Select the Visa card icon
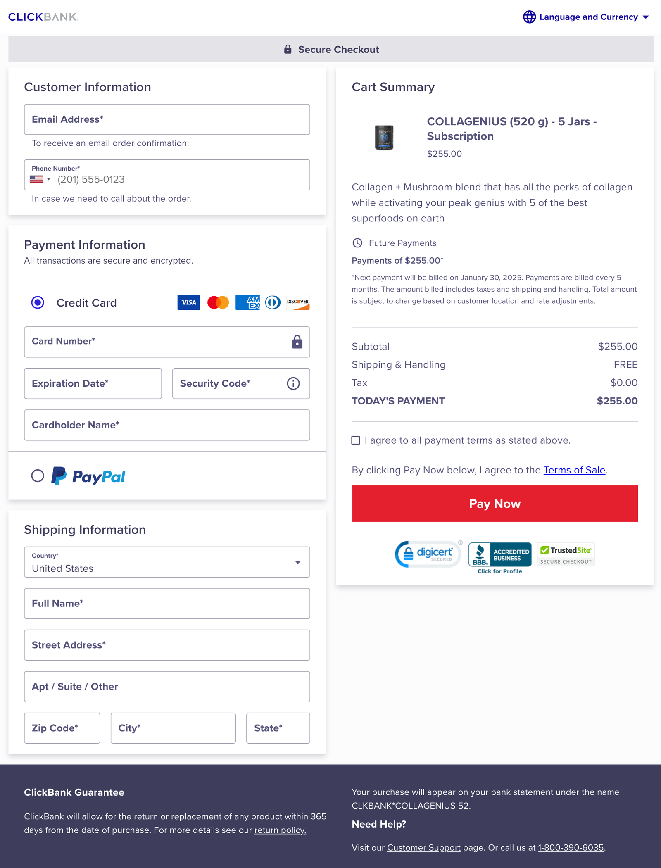Image resolution: width=661 pixels, height=868 pixels. [188, 303]
